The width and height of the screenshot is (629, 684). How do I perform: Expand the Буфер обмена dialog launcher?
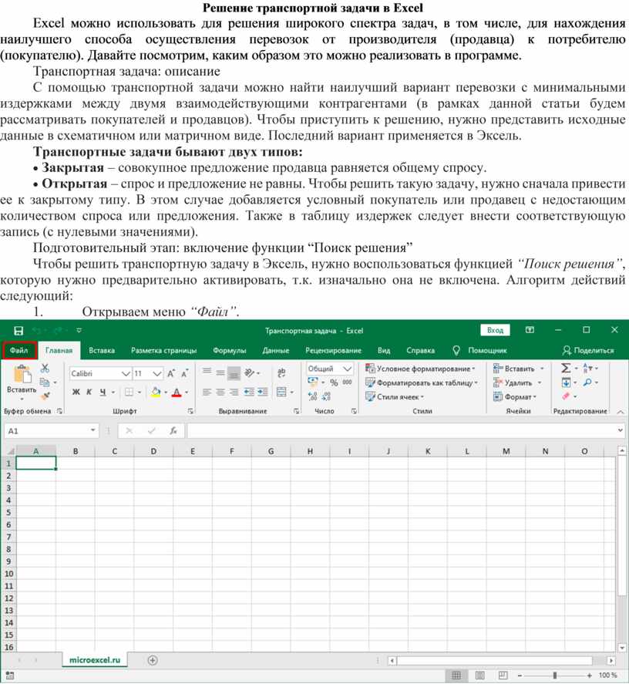click(59, 411)
